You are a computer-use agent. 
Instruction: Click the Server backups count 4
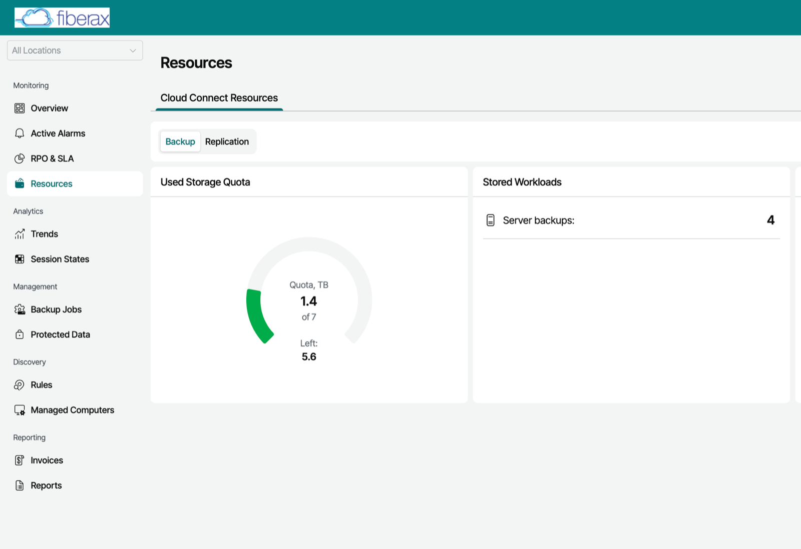[771, 220]
